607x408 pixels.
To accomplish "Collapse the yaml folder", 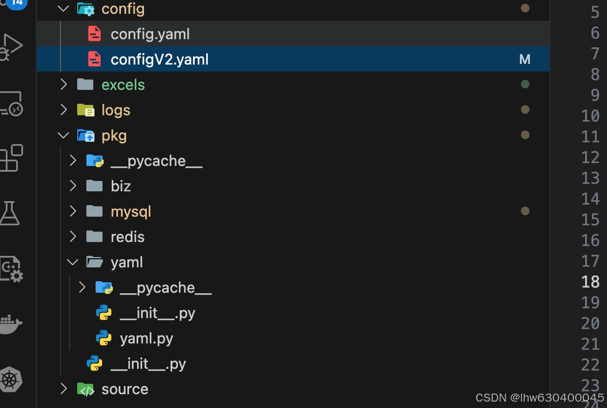I will 73,262.
